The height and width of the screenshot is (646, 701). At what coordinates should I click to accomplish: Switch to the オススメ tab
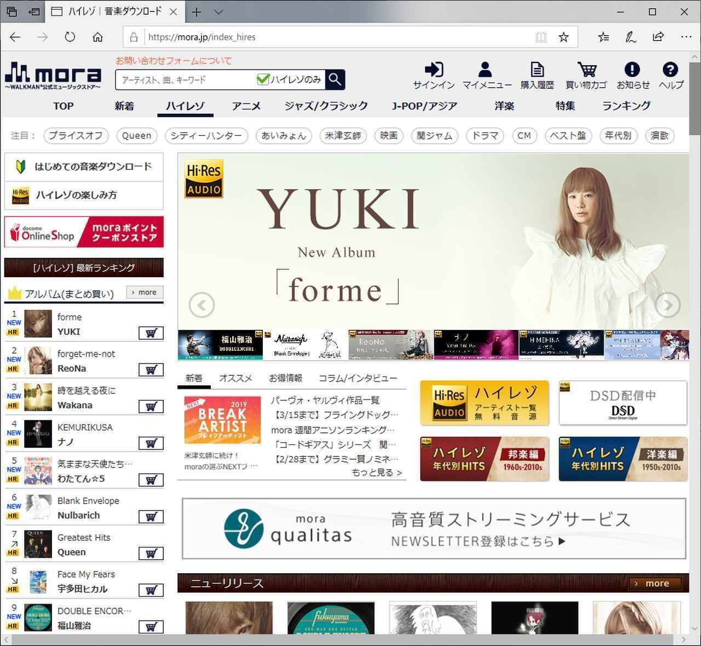point(235,378)
